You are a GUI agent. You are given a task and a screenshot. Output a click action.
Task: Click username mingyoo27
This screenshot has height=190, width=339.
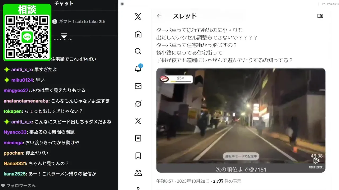coord(16,91)
